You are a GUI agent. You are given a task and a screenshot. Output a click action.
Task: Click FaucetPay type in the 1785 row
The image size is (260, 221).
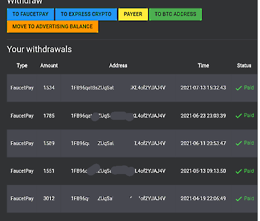point(22,116)
